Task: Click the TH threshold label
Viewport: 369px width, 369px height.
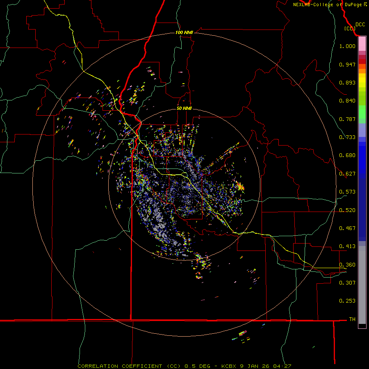Action: [352, 319]
